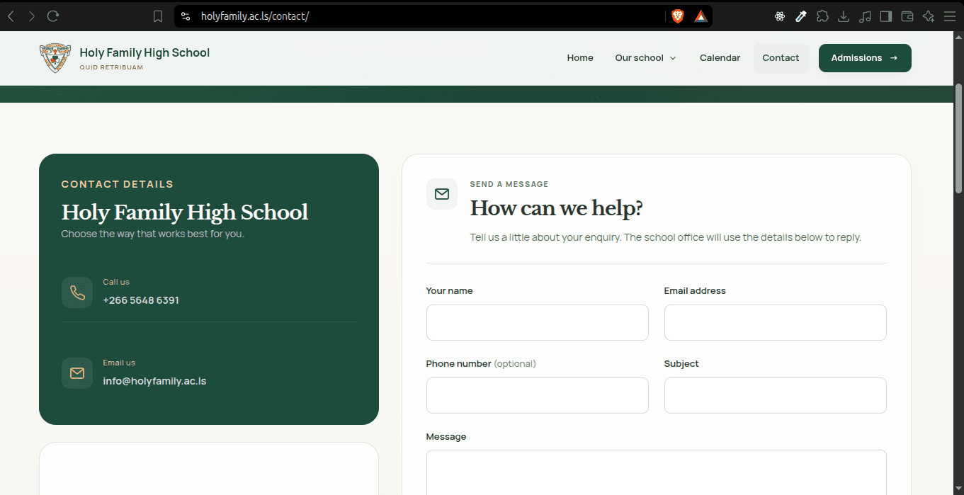
Task: Toggle the browser sidebar panel icon
Action: click(886, 16)
